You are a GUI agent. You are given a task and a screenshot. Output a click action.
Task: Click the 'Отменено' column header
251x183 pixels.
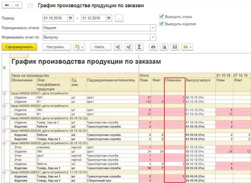coord(173,80)
